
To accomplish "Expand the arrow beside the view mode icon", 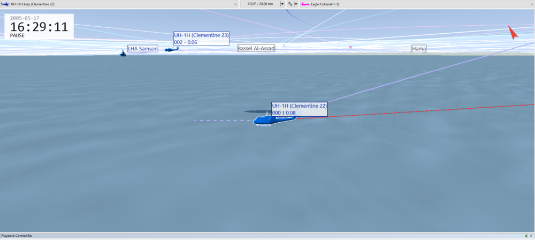I will coord(296,4).
